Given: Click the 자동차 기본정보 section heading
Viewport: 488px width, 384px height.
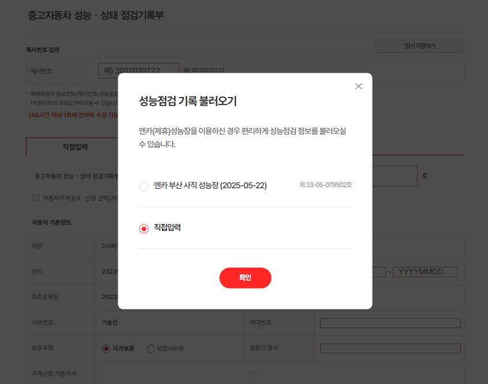Looking at the screenshot, I should tap(51, 222).
